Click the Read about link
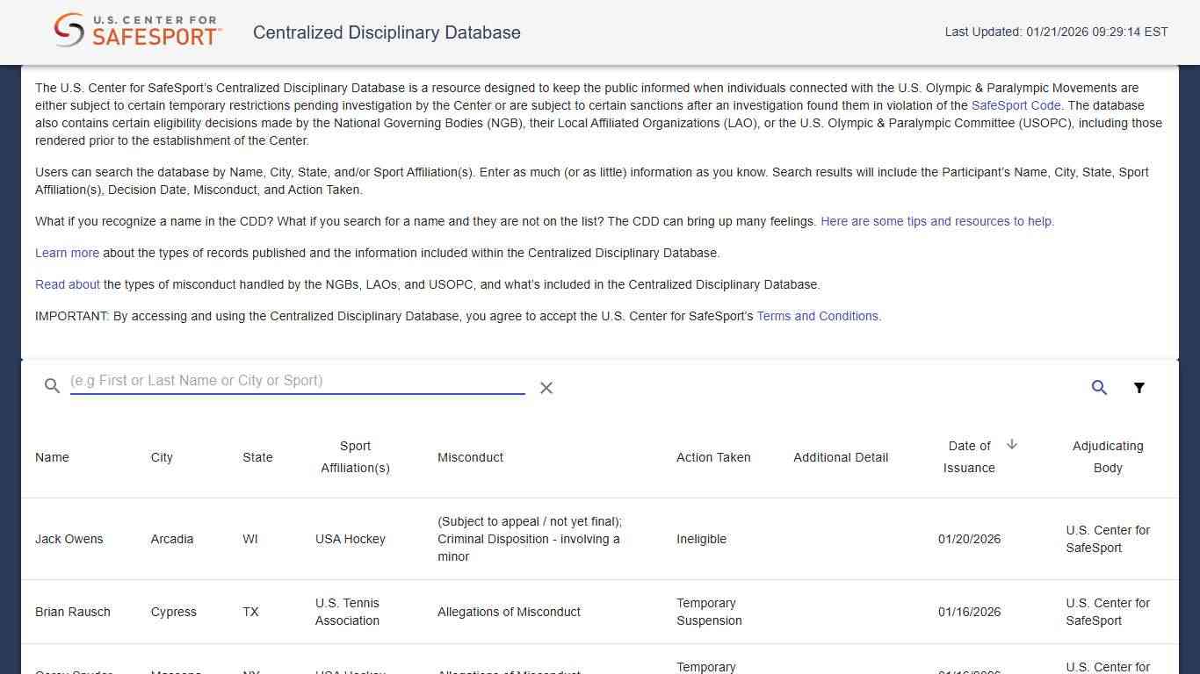 click(67, 284)
